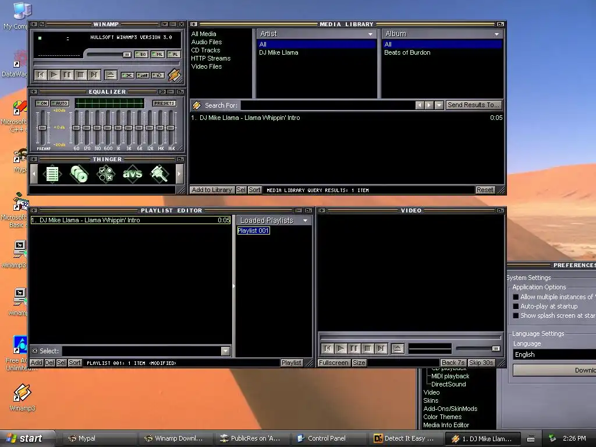This screenshot has width=596, height=447.
Task: Open the Artist column dropdown
Action: click(x=370, y=34)
